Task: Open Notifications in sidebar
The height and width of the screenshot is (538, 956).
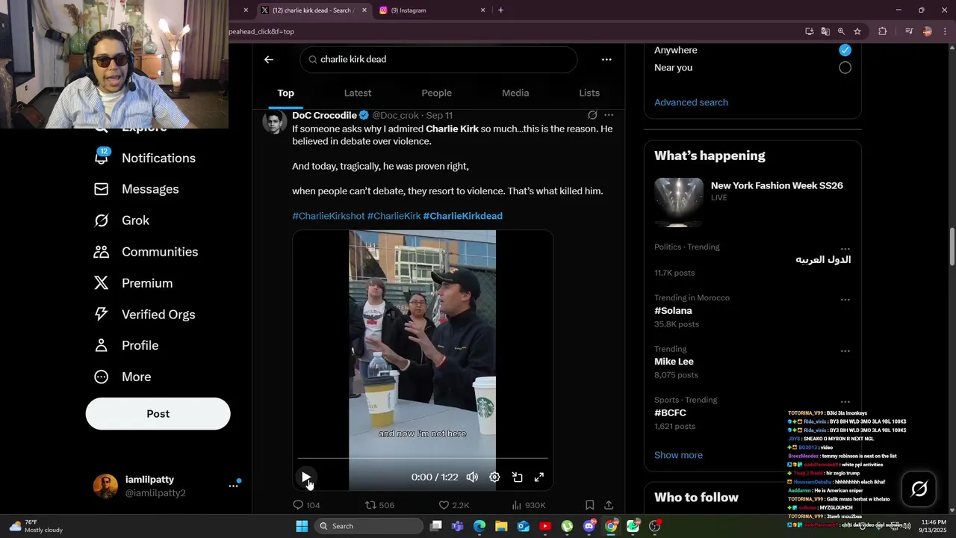Action: coord(146,158)
